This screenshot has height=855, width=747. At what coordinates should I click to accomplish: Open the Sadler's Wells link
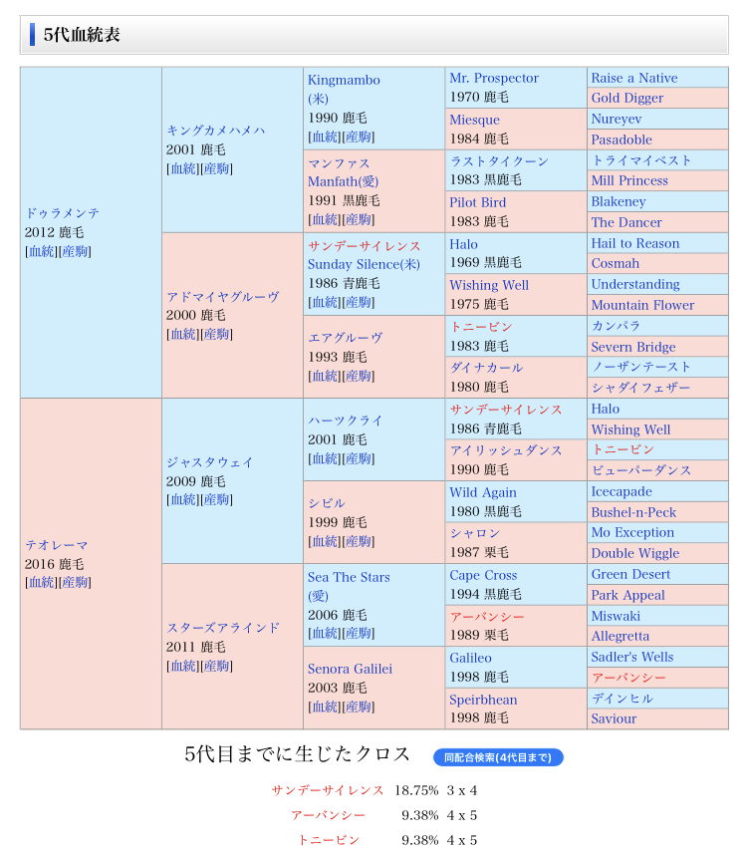point(631,658)
